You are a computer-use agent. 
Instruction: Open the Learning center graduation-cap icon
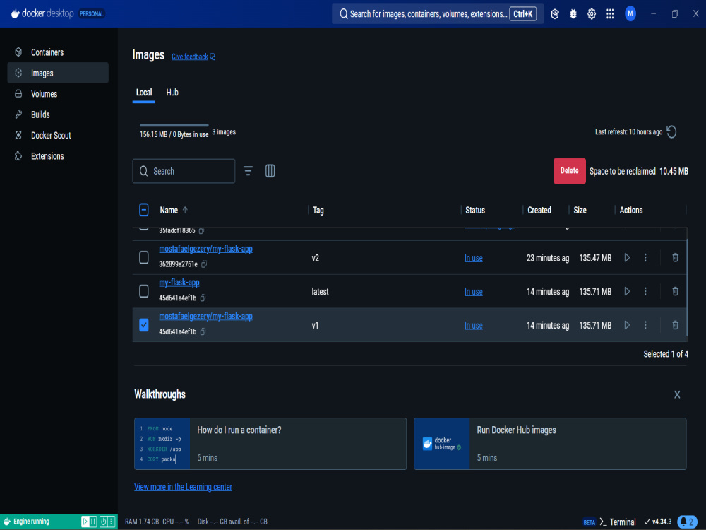555,14
